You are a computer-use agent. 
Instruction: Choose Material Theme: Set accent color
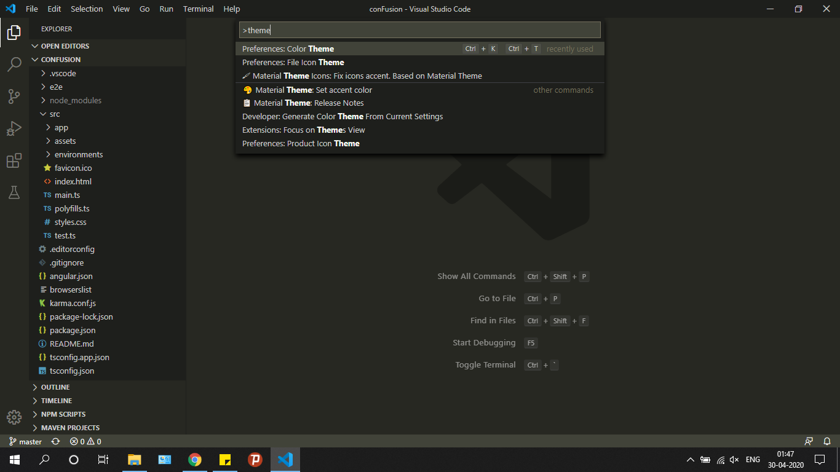point(420,90)
